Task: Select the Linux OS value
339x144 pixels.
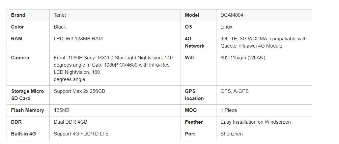Action: point(226,27)
